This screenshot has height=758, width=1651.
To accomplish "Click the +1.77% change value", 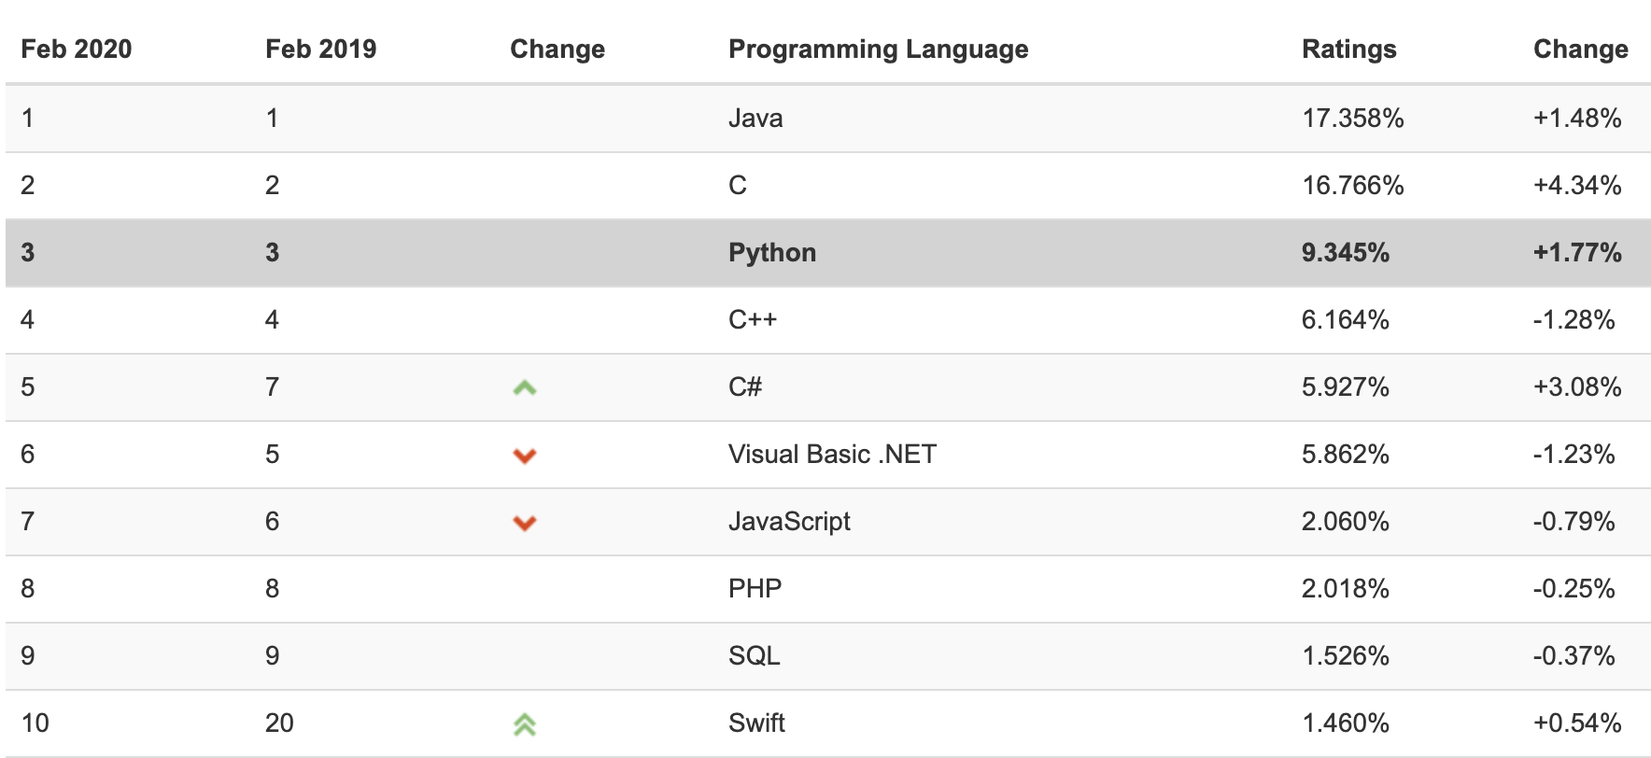I will click(1577, 253).
